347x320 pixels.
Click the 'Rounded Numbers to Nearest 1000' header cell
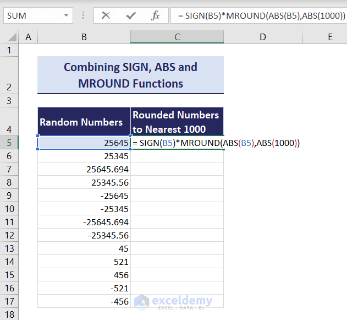[x=177, y=121]
